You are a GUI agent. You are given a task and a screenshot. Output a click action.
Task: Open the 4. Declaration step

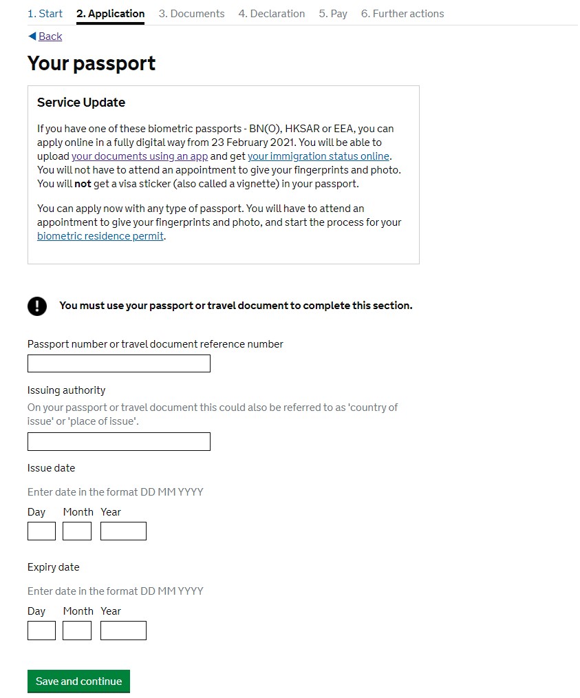point(271,14)
